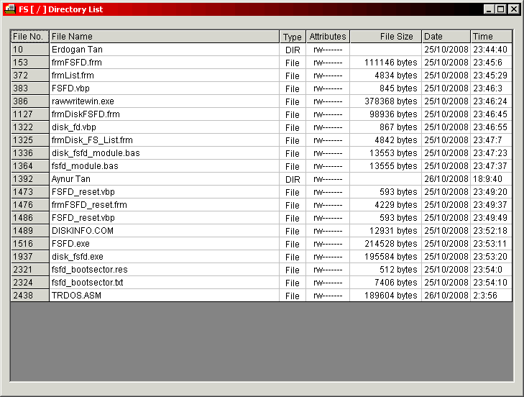Click the Time column header
The height and width of the screenshot is (397, 524).
(x=492, y=37)
